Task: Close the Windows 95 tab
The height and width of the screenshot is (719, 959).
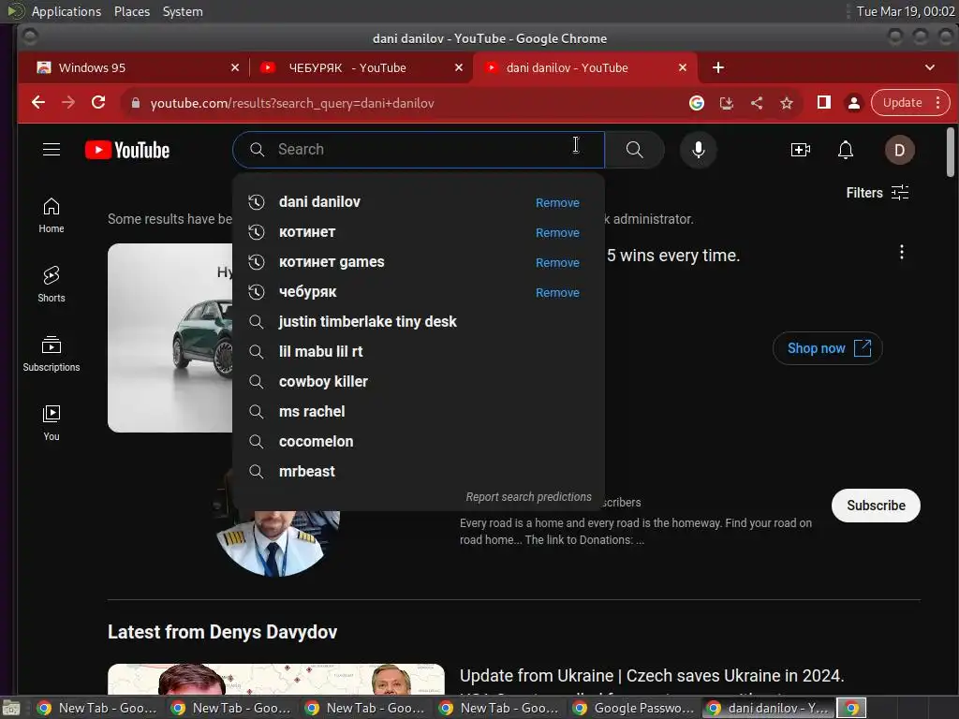Action: coord(235,67)
